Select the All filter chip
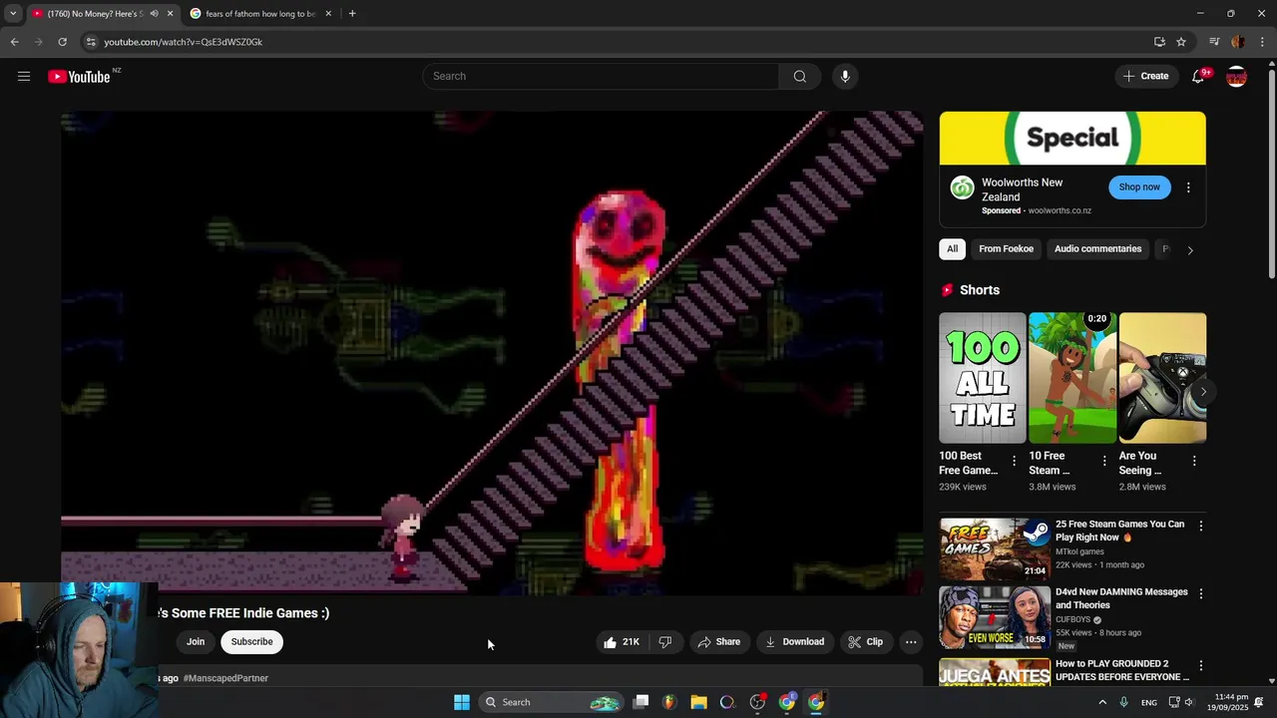The height and width of the screenshot is (718, 1277). pos(952,249)
